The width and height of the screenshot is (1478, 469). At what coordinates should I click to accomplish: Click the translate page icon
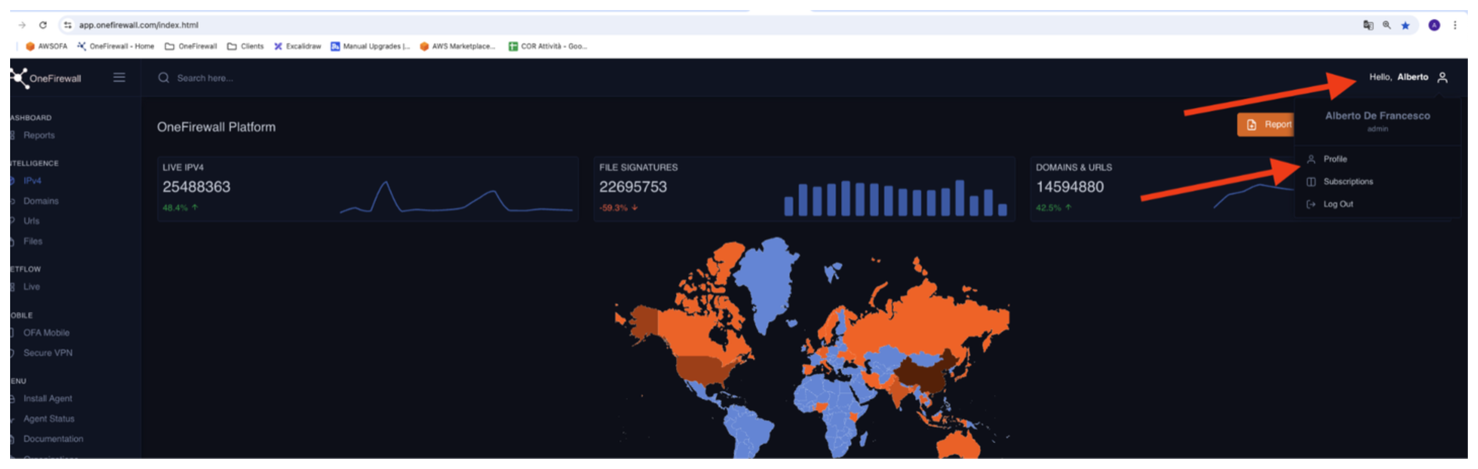click(x=1368, y=25)
